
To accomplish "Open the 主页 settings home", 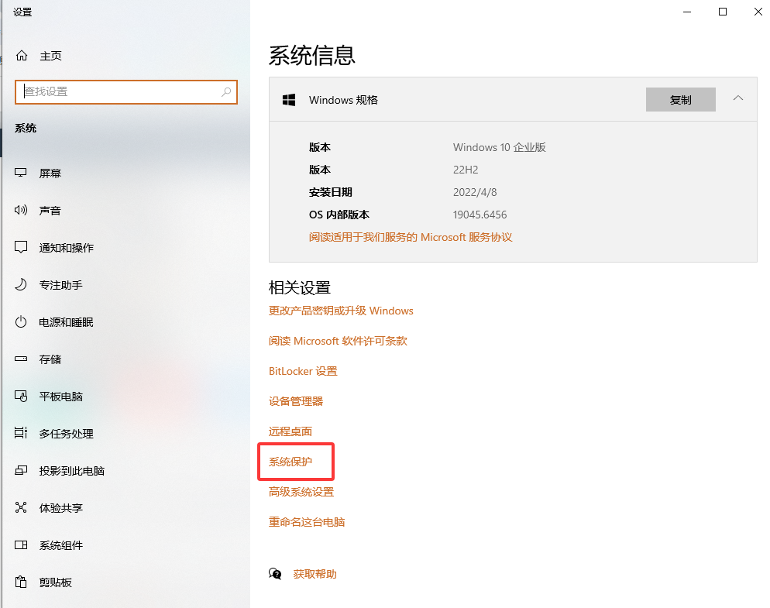I will [x=50, y=56].
